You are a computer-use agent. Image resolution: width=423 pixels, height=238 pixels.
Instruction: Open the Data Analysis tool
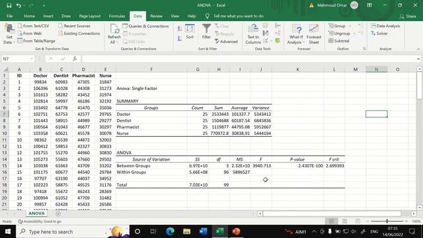pos(385,26)
